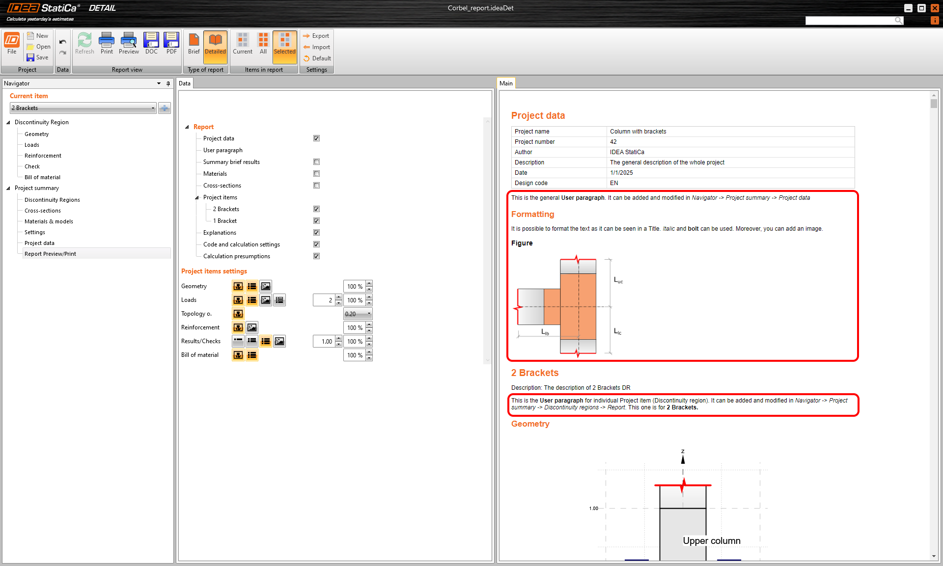Toggle the picture icon for Reinforcement settings
The height and width of the screenshot is (566, 943).
[251, 327]
